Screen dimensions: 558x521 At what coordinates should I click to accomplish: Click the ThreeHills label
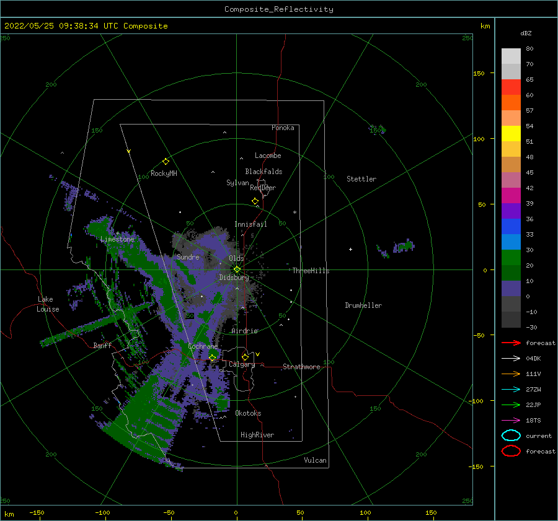311,271
